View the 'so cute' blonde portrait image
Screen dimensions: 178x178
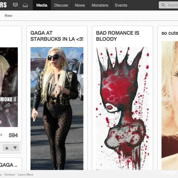tap(170, 106)
